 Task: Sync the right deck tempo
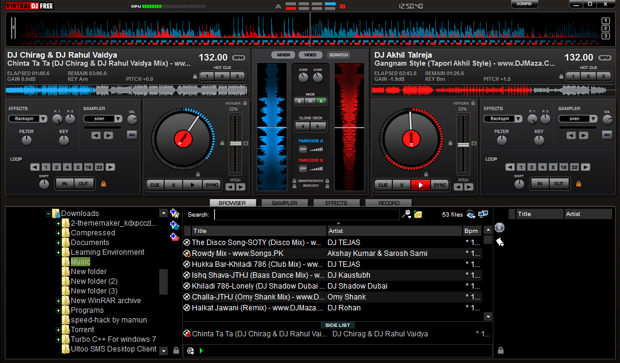coord(440,185)
